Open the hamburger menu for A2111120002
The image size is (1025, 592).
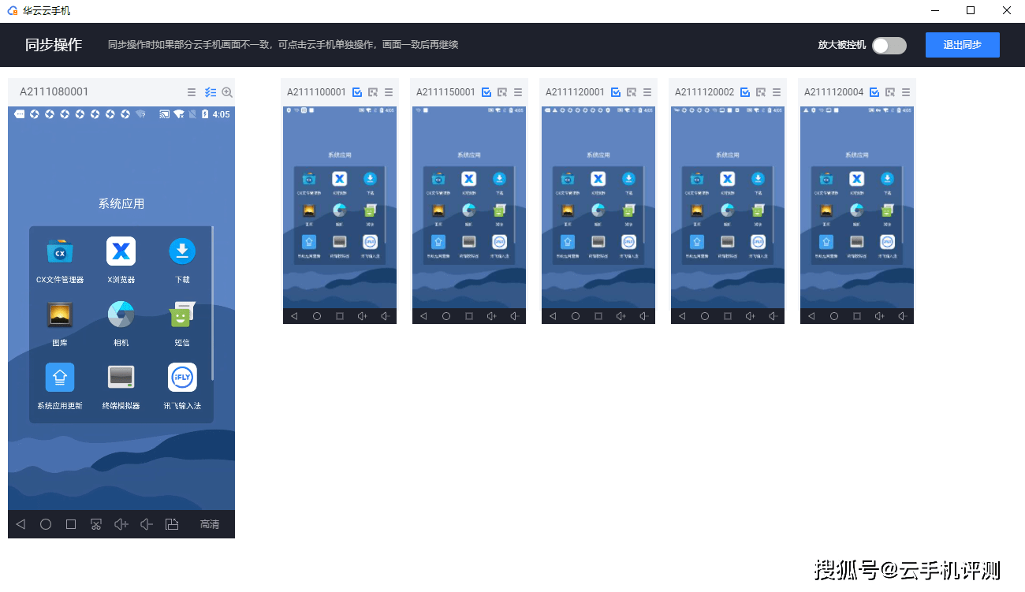tap(777, 92)
